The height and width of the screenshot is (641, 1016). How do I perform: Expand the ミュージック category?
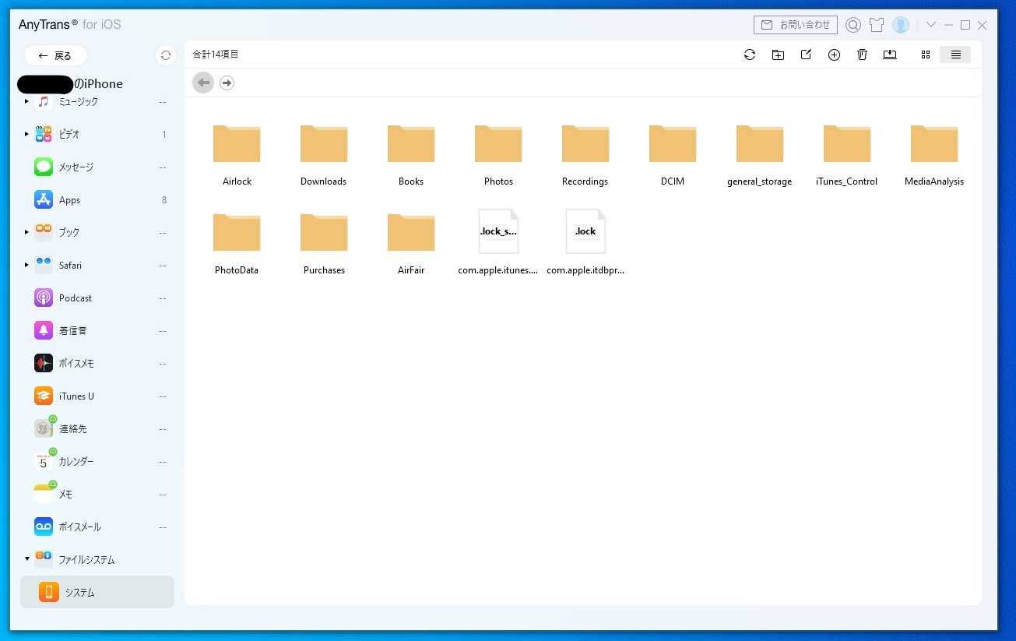click(x=26, y=101)
